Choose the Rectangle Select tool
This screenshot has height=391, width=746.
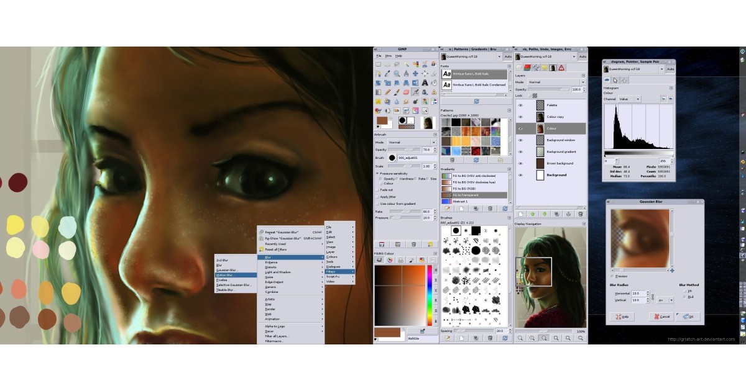click(x=378, y=64)
